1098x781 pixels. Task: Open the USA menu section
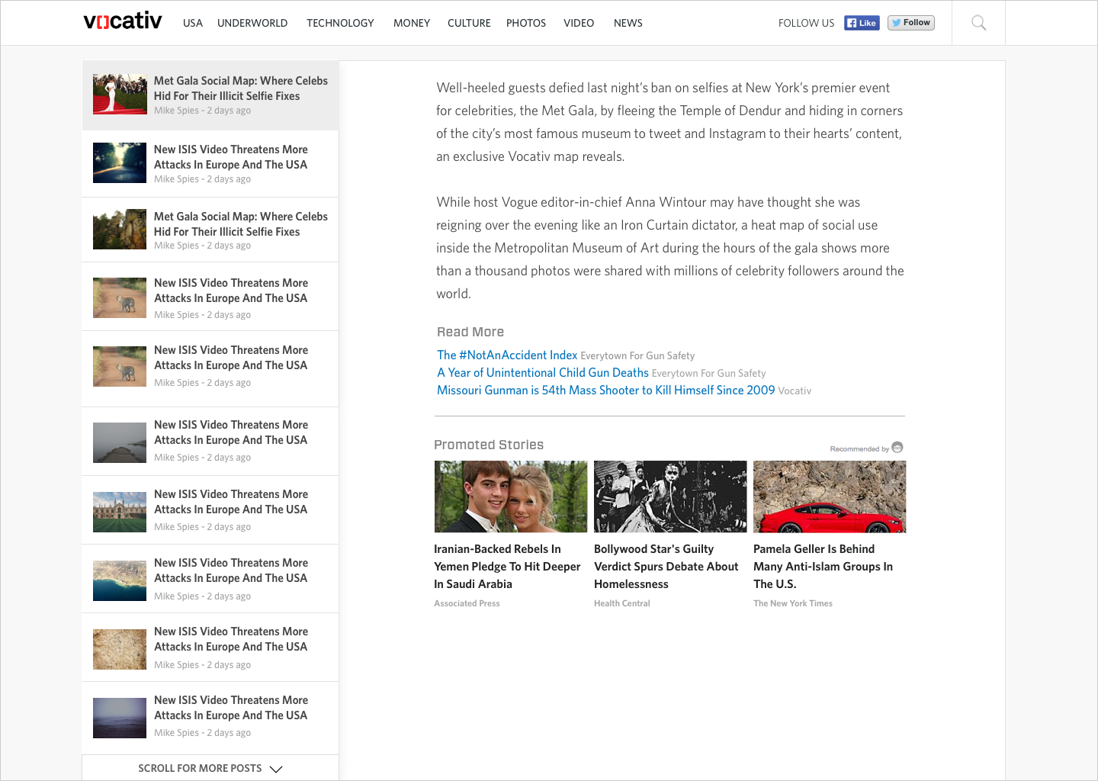(193, 23)
